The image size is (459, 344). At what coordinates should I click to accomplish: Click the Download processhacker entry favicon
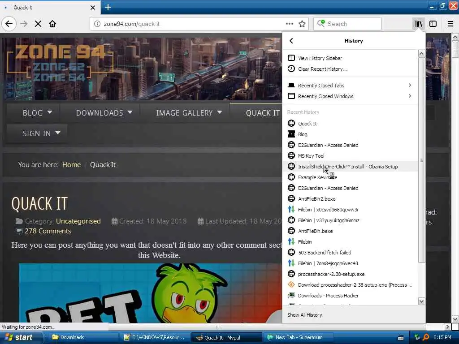point(291,284)
